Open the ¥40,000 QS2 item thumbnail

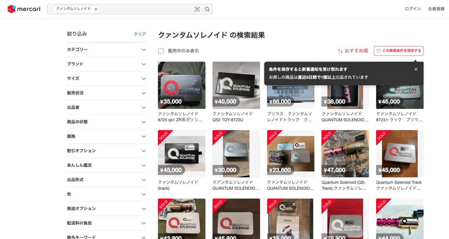236,85
